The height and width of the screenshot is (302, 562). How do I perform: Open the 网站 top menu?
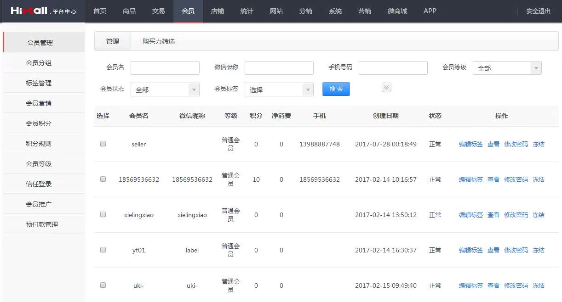[x=276, y=11]
